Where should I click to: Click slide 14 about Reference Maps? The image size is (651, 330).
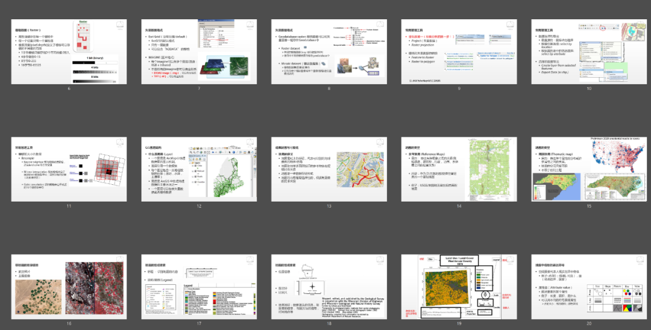459,169
